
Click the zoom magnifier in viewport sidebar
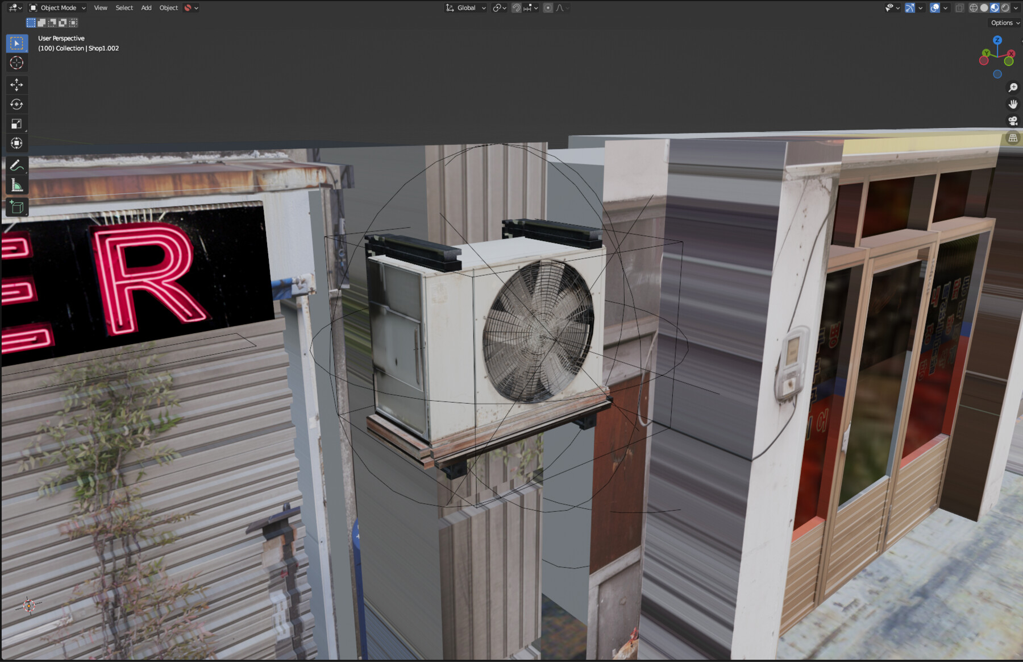(1013, 87)
